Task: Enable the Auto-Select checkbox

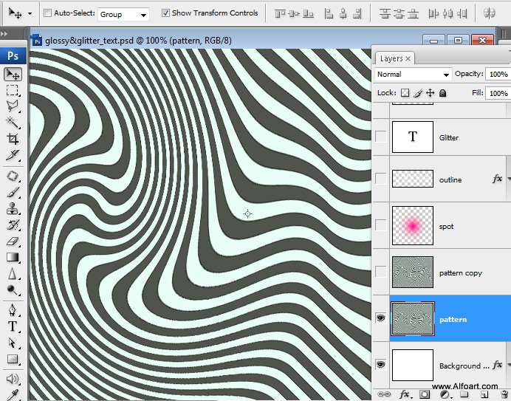Action: [x=48, y=13]
